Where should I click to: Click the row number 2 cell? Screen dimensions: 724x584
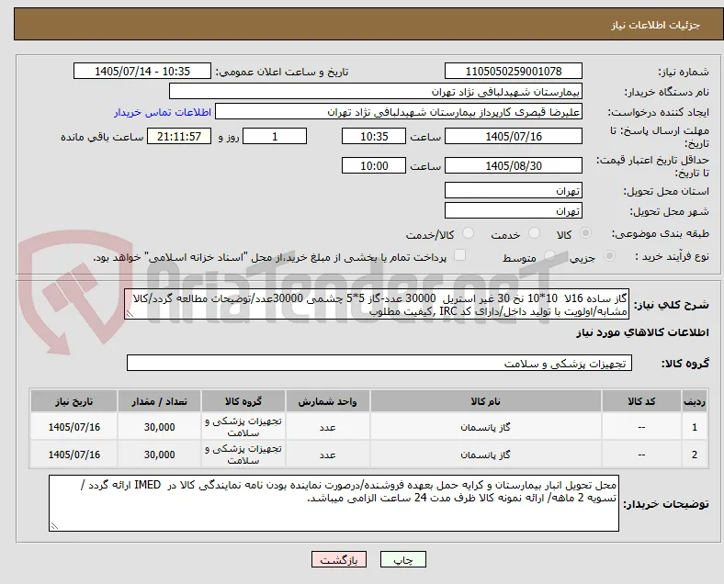694,455
